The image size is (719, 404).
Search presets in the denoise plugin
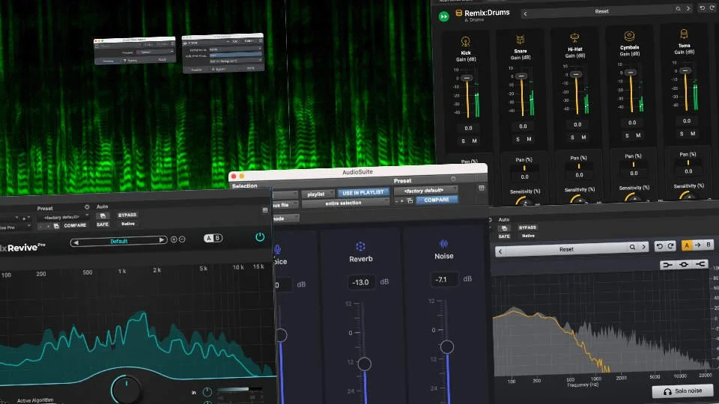[x=632, y=248]
